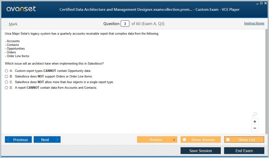
Task: Click the 'Which issue will an architect' question line
Action: (54, 64)
